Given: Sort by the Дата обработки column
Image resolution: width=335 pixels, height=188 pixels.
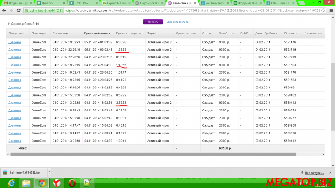Looking at the screenshot, I should point(266,33).
